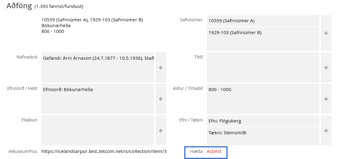Click inside the empty Flokkun field

98,131
